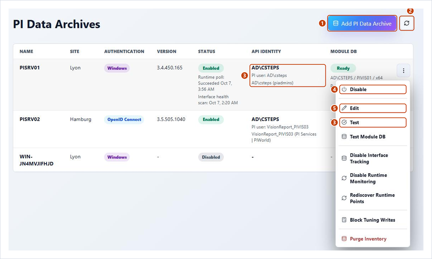The width and height of the screenshot is (432, 259).
Task: Click PI user: VisionReport_PIVIS03 text
Action: click(x=280, y=127)
